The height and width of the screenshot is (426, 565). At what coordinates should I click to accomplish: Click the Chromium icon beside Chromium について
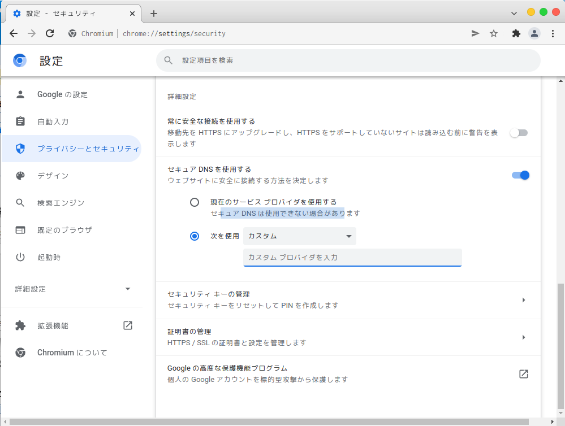click(x=20, y=353)
